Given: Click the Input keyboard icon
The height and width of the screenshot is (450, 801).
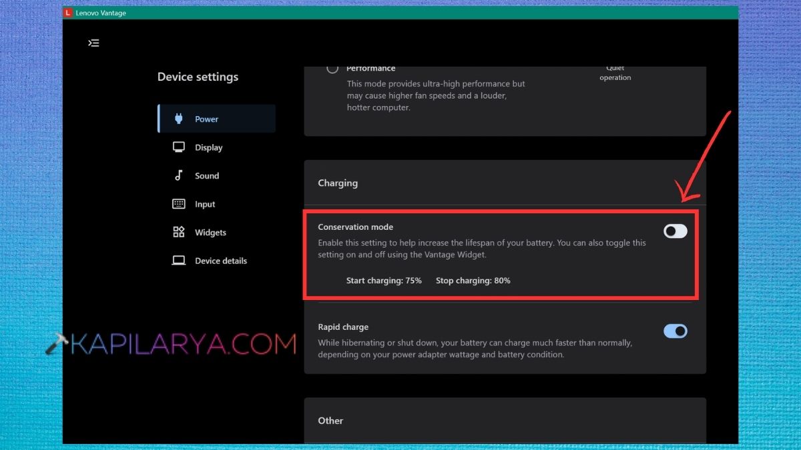Looking at the screenshot, I should click(x=179, y=204).
